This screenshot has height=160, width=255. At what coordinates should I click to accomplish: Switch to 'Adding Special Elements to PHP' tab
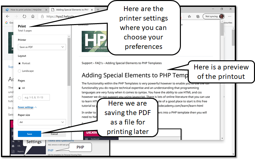coord(72,10)
